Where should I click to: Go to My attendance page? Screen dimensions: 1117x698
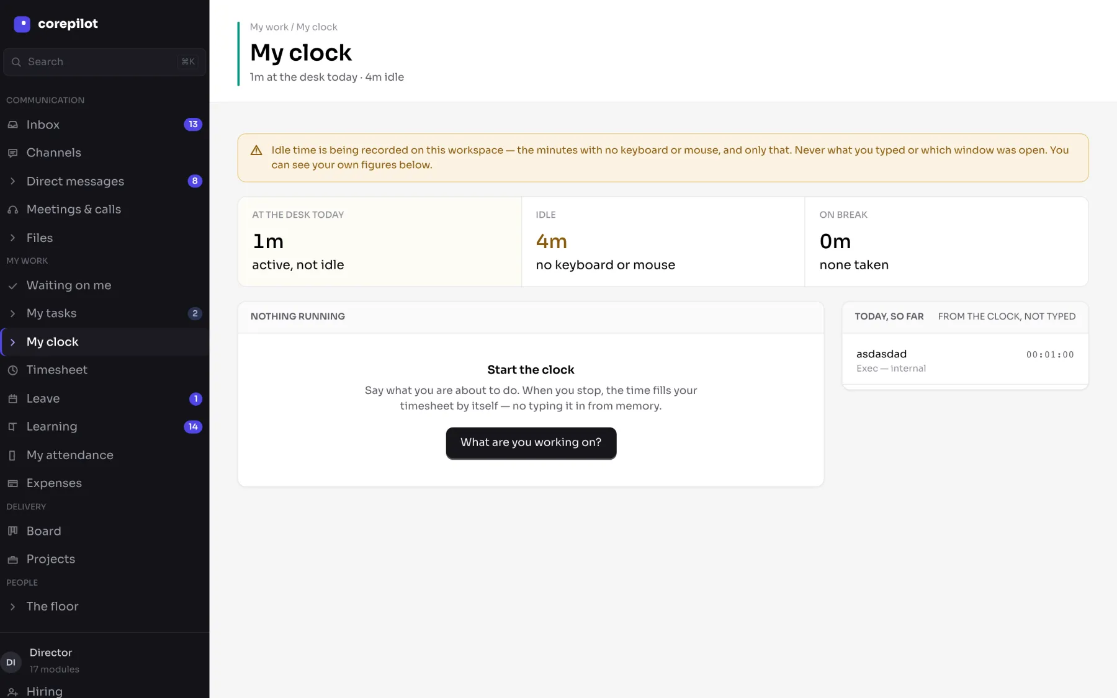coord(104,455)
